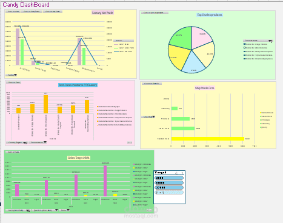283x223 pixels.
Task: Click Values legend button in Factory chart
Action: (x=124, y=41)
